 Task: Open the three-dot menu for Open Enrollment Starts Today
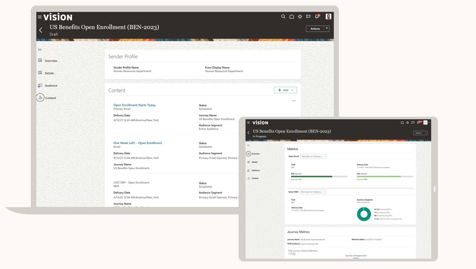pos(294,101)
